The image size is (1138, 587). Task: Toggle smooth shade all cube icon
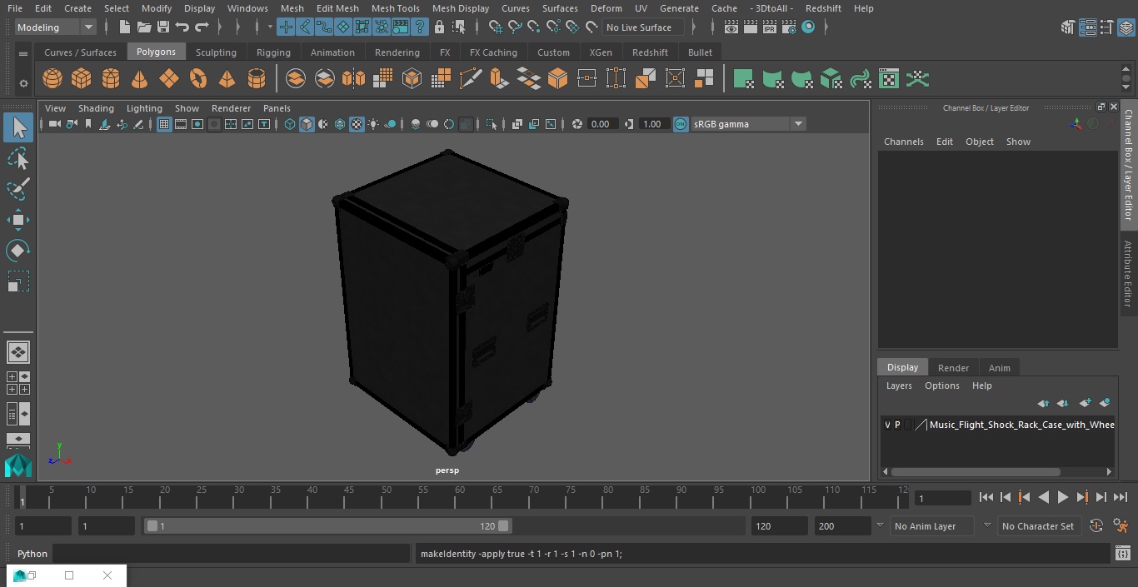(x=307, y=124)
